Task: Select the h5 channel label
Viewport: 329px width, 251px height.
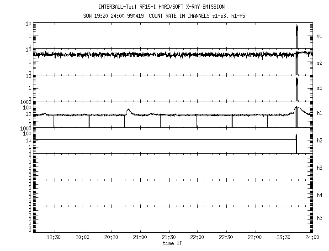Action: (x=320, y=220)
